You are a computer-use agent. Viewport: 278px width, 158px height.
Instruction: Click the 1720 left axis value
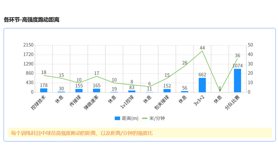28,55
